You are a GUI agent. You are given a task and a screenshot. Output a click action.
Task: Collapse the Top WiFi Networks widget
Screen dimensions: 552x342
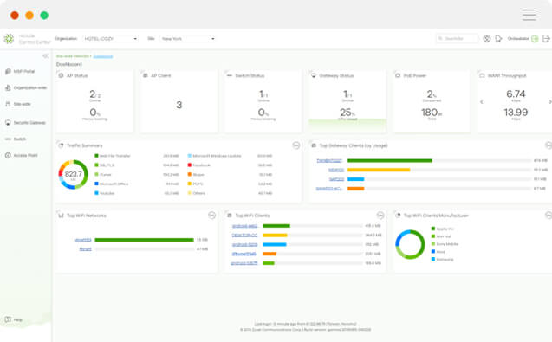tap(211, 216)
